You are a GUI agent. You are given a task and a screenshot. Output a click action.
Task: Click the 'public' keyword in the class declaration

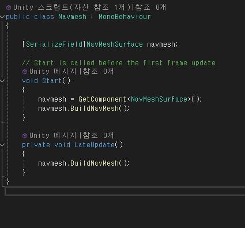18,17
